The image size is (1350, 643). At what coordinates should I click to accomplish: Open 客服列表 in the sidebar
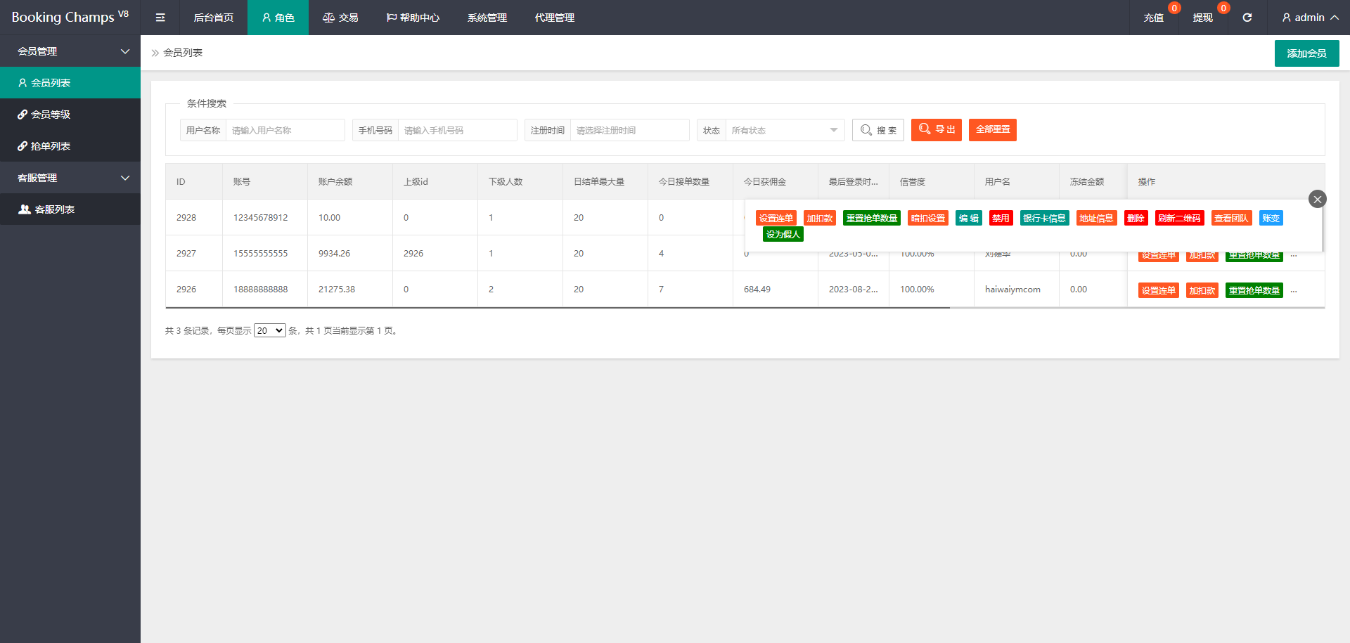click(x=54, y=209)
